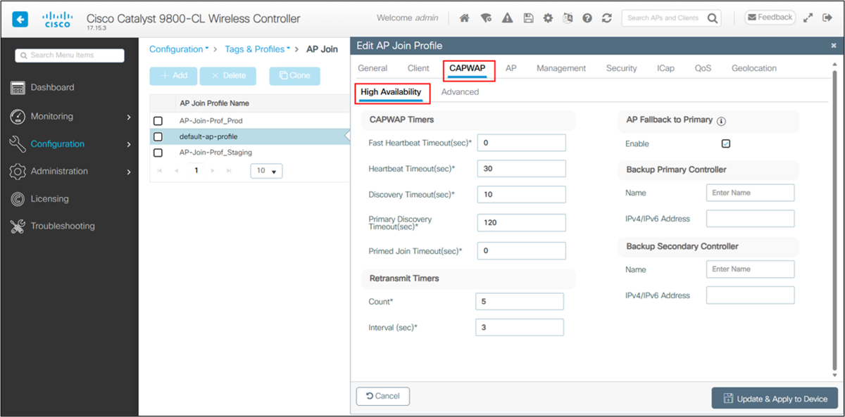Viewport: 845px width, 417px height.
Task: Check the AP-Join-Prof_Staging row checkbox
Action: (158, 153)
